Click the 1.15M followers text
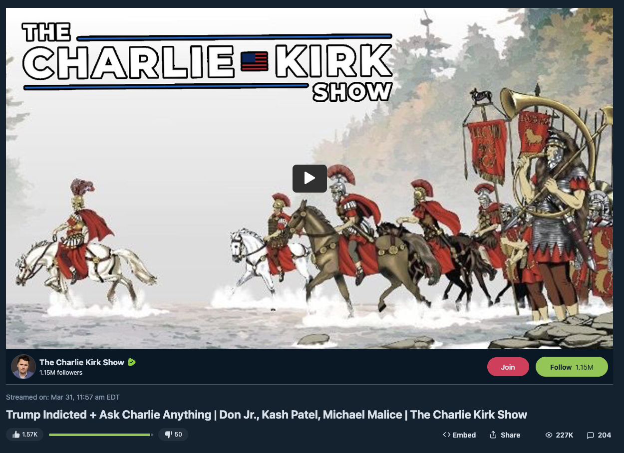The height and width of the screenshot is (453, 624). [61, 373]
